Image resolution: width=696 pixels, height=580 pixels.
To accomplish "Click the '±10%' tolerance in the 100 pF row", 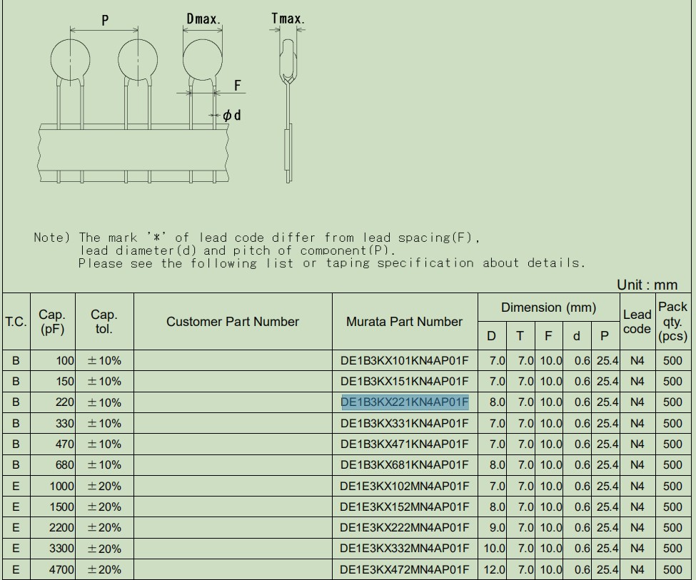I will [x=104, y=361].
